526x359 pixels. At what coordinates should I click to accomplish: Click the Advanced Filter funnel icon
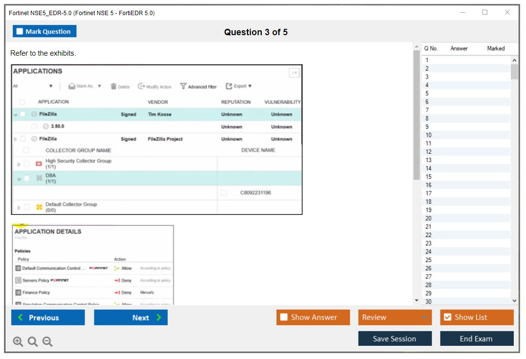tap(183, 86)
